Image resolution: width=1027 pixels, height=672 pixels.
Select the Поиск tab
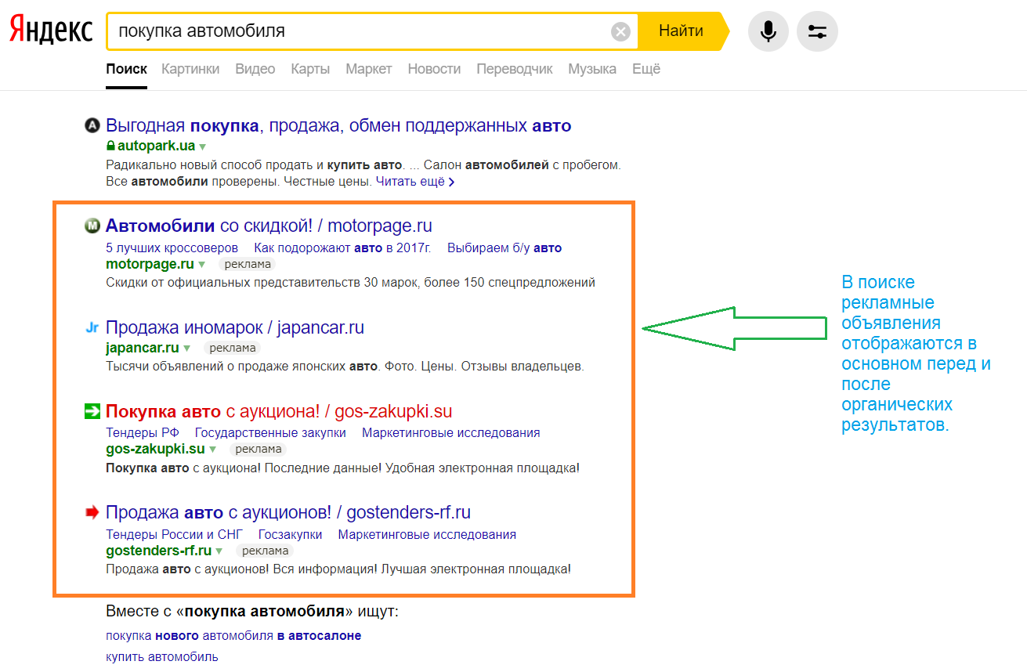point(126,69)
